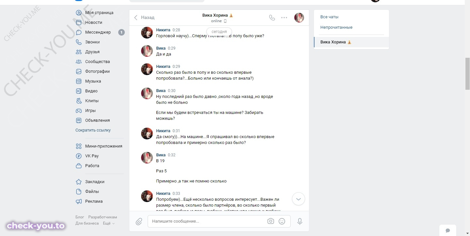
Task: Click the Новости newspaper icon
Action: coord(79,23)
